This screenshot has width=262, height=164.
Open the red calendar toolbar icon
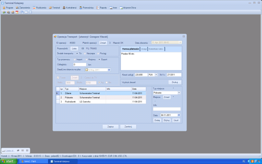click(x=17, y=12)
